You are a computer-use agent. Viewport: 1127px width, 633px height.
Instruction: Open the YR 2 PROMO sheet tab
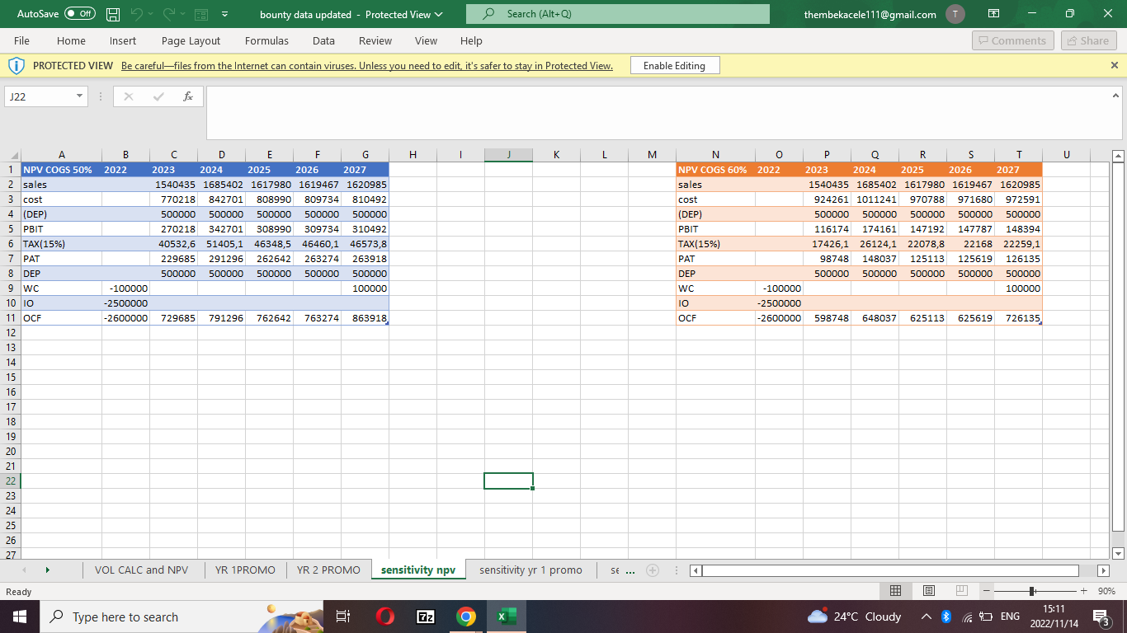tap(328, 570)
